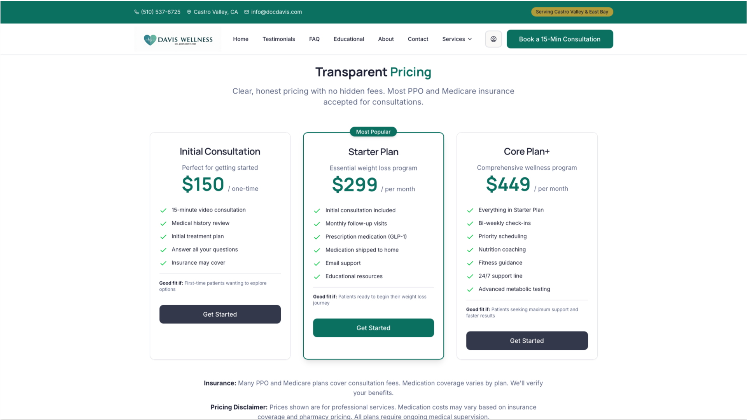
Task: Click checkmark next to Nutrition coaching
Action: [470, 250]
